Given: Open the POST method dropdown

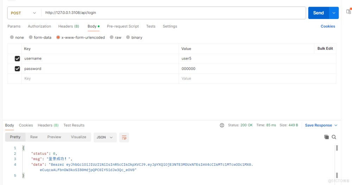Looking at the screenshot, I should 23,13.
